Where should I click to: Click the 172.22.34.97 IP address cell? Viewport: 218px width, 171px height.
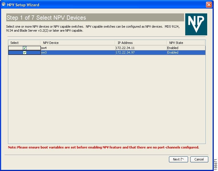(x=141, y=52)
